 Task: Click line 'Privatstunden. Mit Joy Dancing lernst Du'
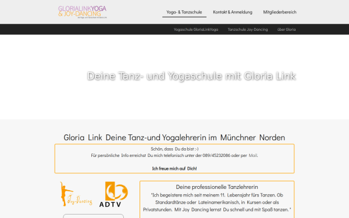point(217,209)
